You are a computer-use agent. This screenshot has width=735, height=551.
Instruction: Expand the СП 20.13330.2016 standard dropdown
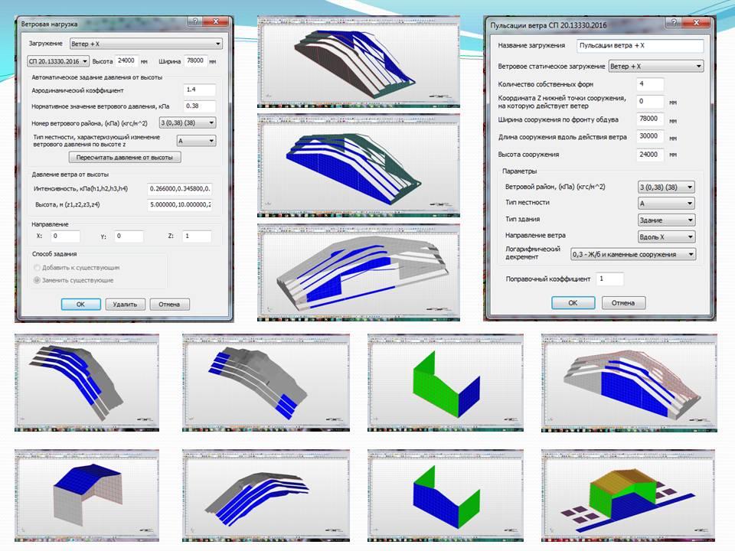(x=58, y=60)
